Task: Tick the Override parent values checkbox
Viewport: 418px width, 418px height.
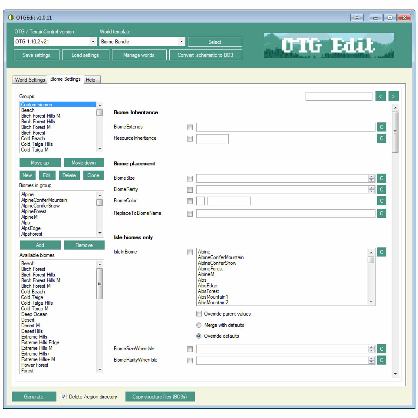Action: [199, 314]
